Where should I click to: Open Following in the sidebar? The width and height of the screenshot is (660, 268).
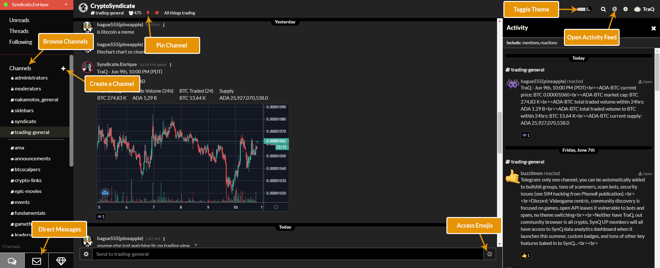21,42
